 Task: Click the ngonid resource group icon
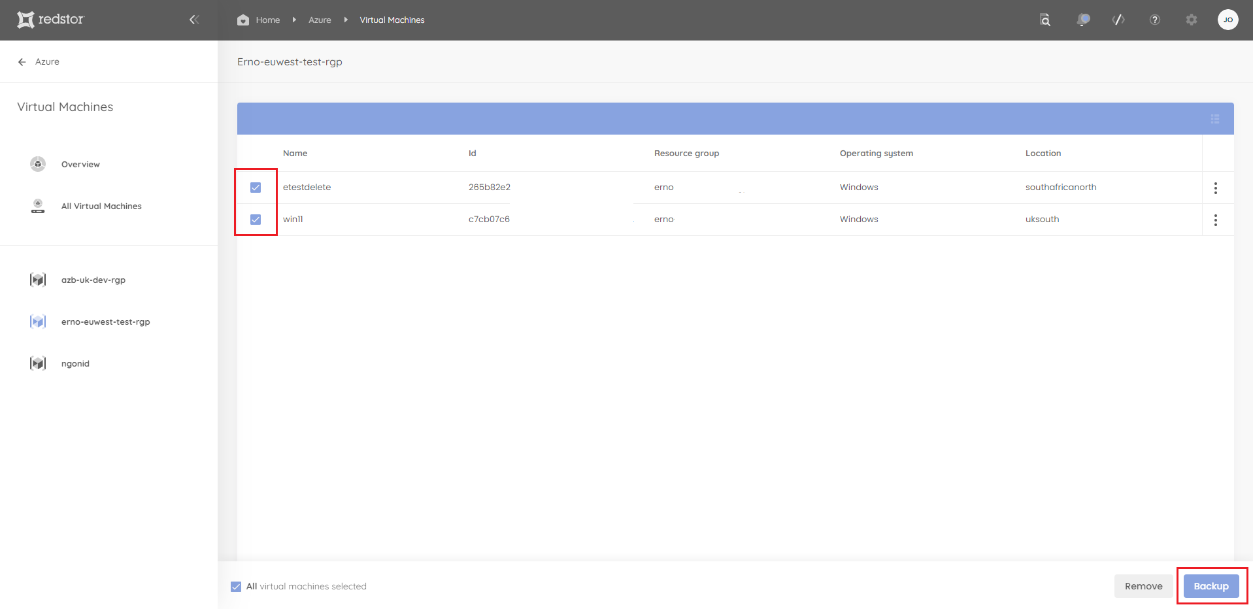(38, 363)
